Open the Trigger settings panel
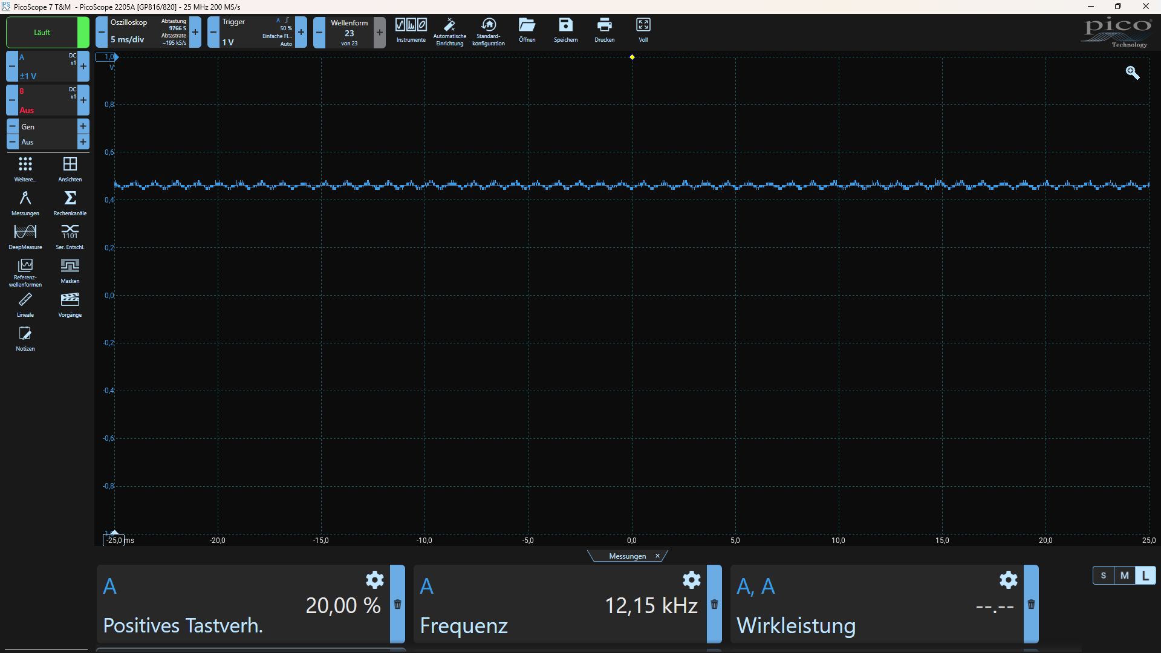Viewport: 1161px width, 653px height. point(256,33)
